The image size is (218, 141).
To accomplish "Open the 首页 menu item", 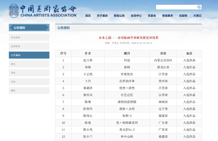I will 88,16.
